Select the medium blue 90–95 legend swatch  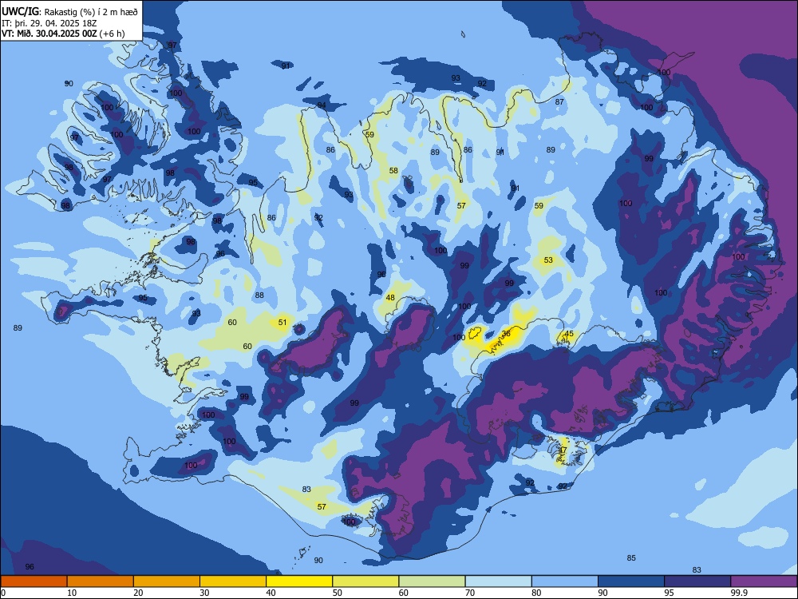(x=631, y=581)
